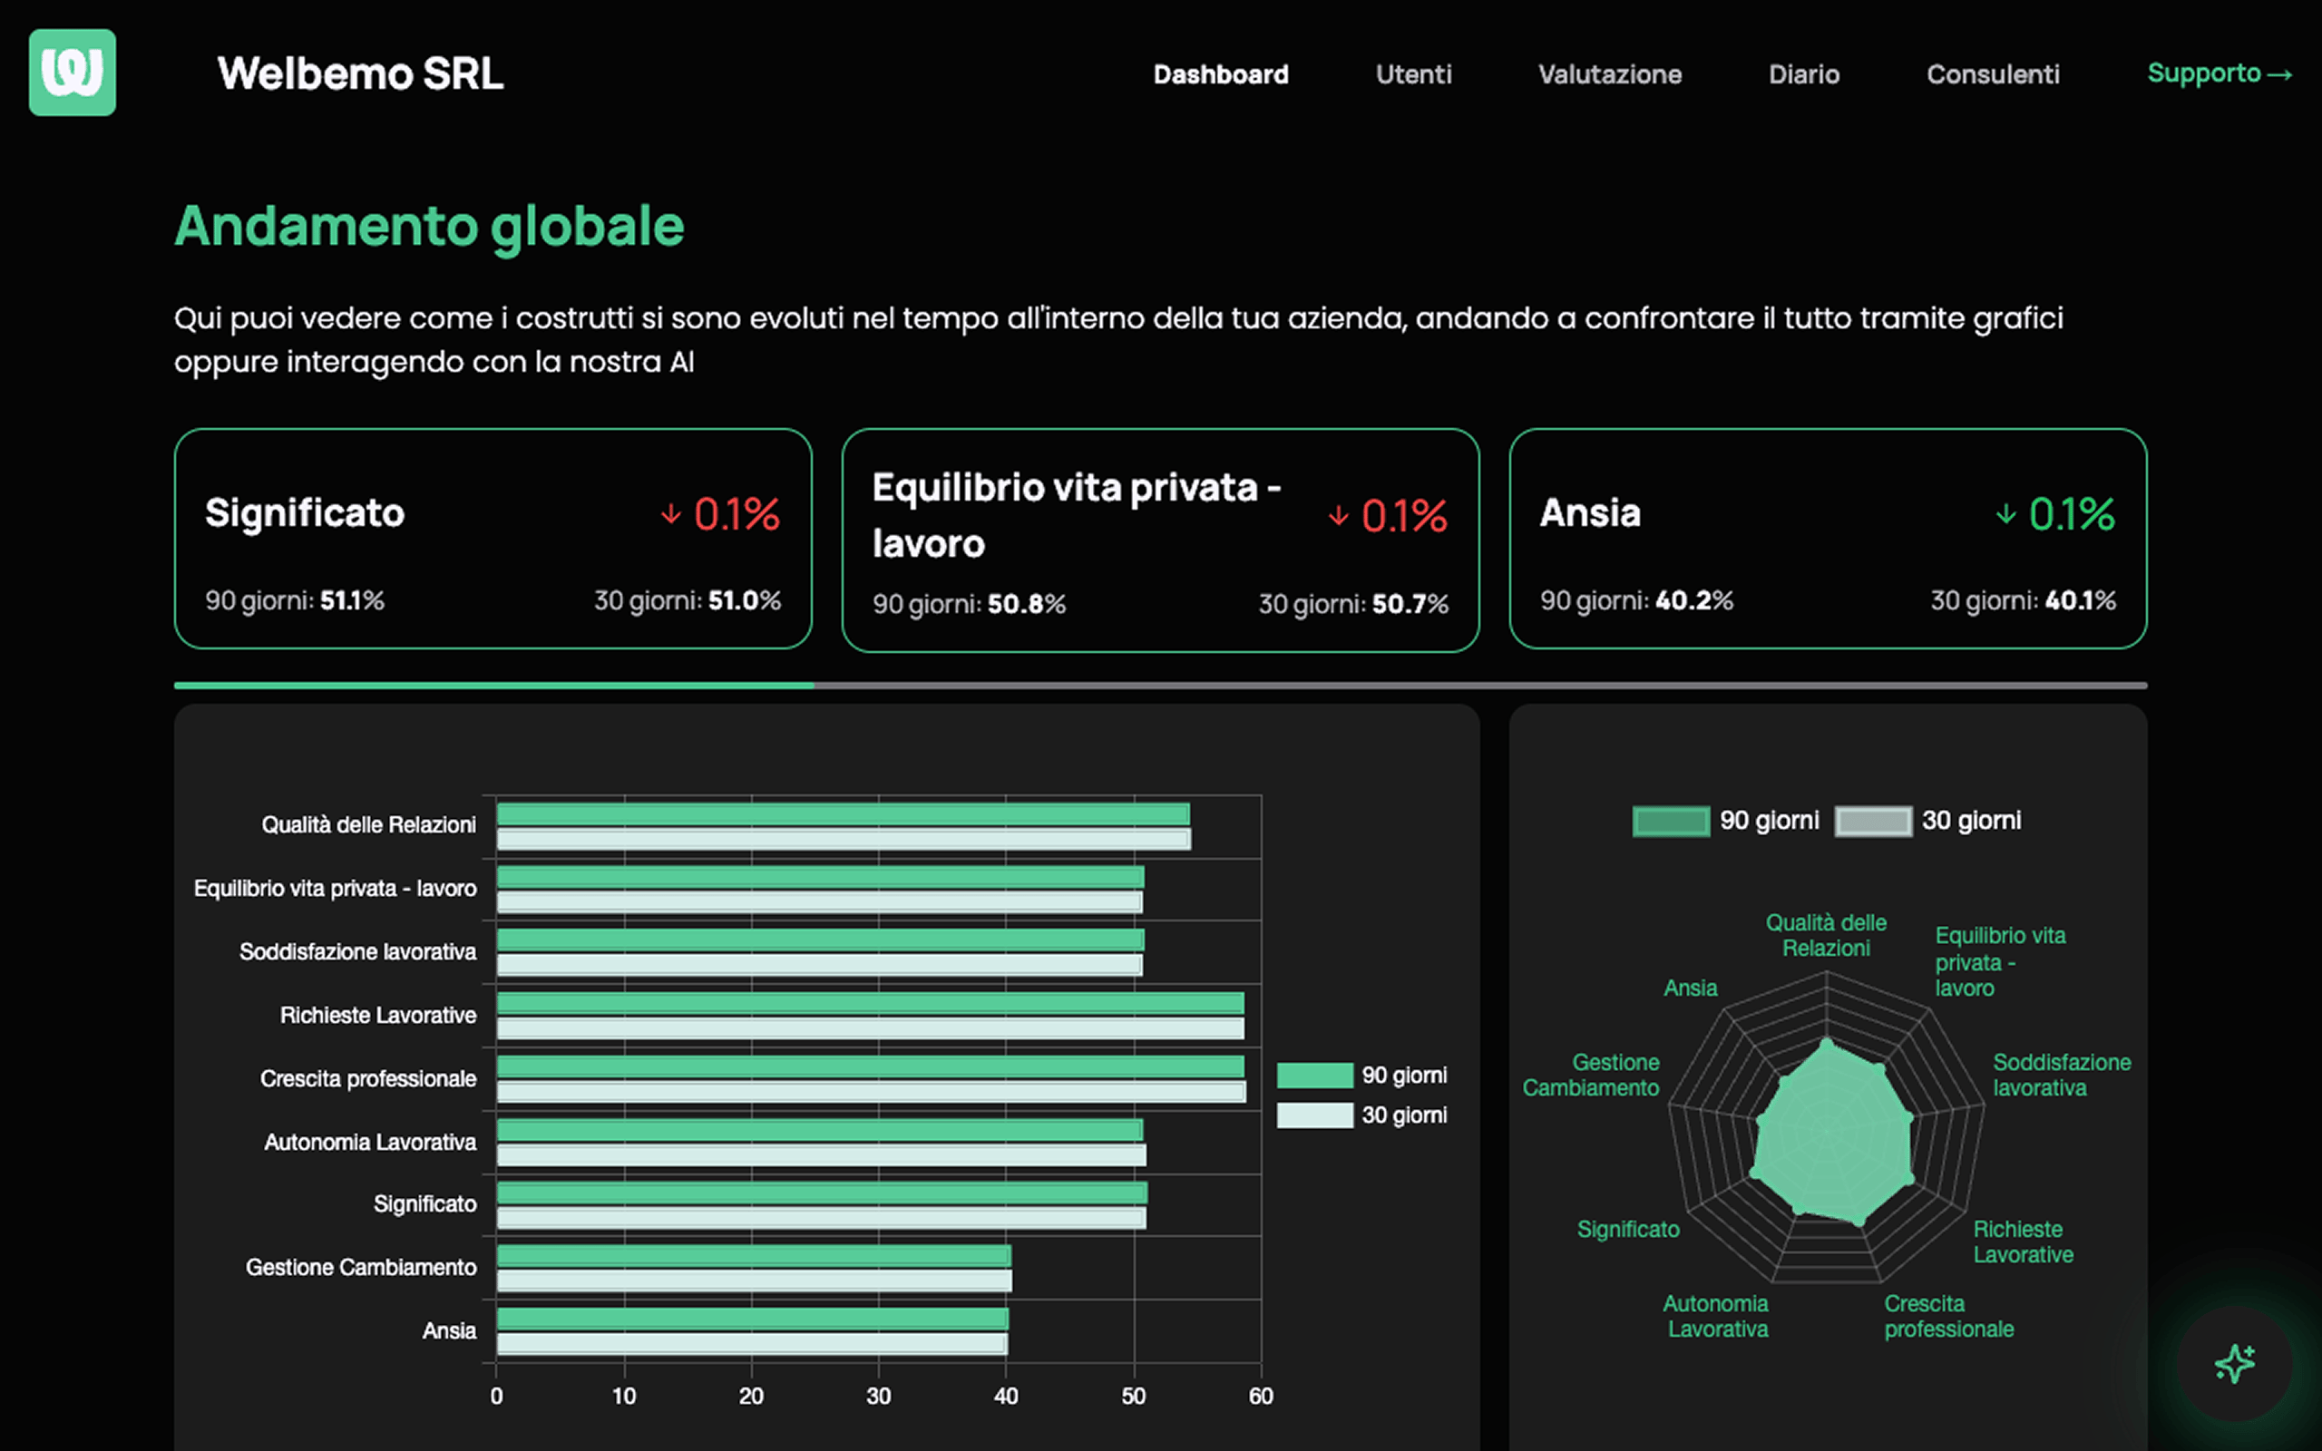The width and height of the screenshot is (2322, 1451).
Task: Open the Consulenti page
Action: [1992, 73]
